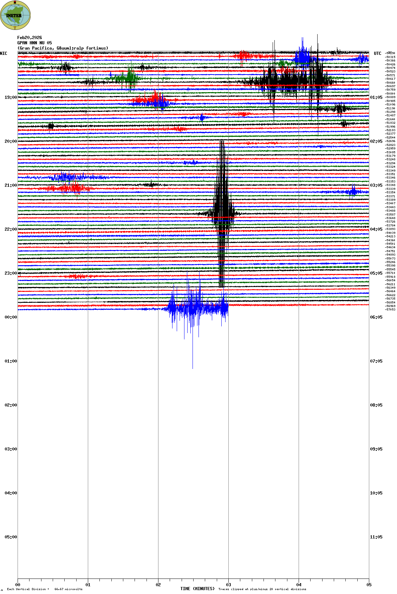
Task: Click the 00:00 midnight time marker
Action: click(11, 317)
